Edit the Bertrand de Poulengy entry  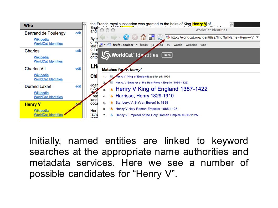[x=78, y=33]
